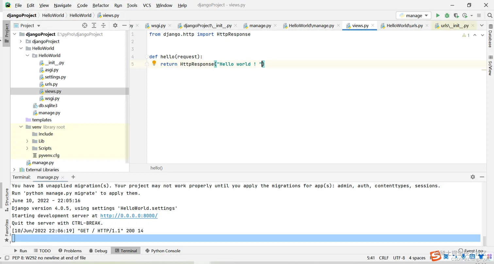
Task: Start debugging with the bug icon
Action: [x=447, y=15]
